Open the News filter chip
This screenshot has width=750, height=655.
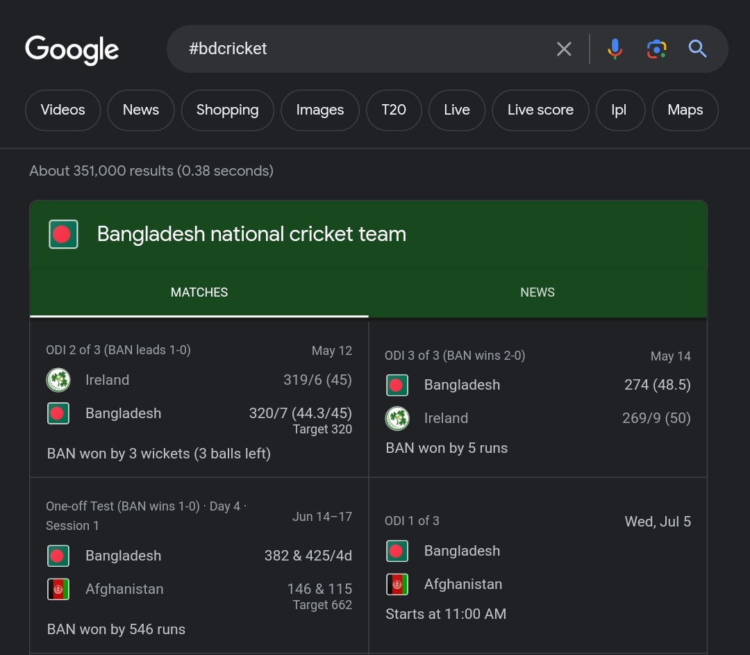(x=141, y=110)
